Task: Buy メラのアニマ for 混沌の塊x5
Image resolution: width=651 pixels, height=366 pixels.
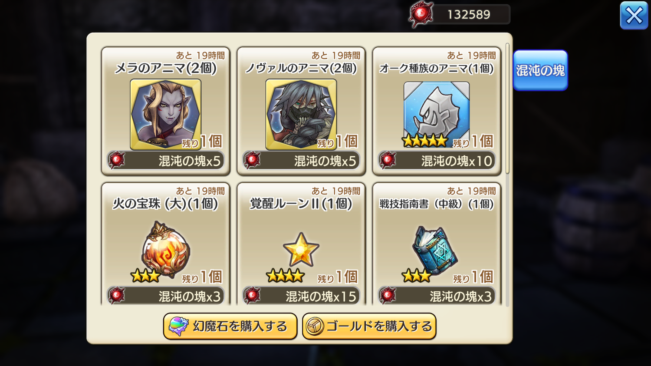Action: click(x=165, y=161)
